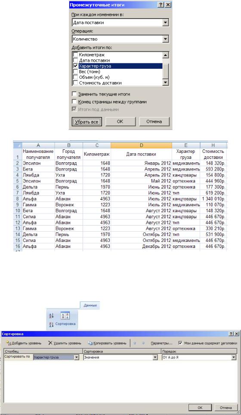The width and height of the screenshot is (241, 415).
Task: Click select-all corner of the spreadsheet
Action: (18, 145)
